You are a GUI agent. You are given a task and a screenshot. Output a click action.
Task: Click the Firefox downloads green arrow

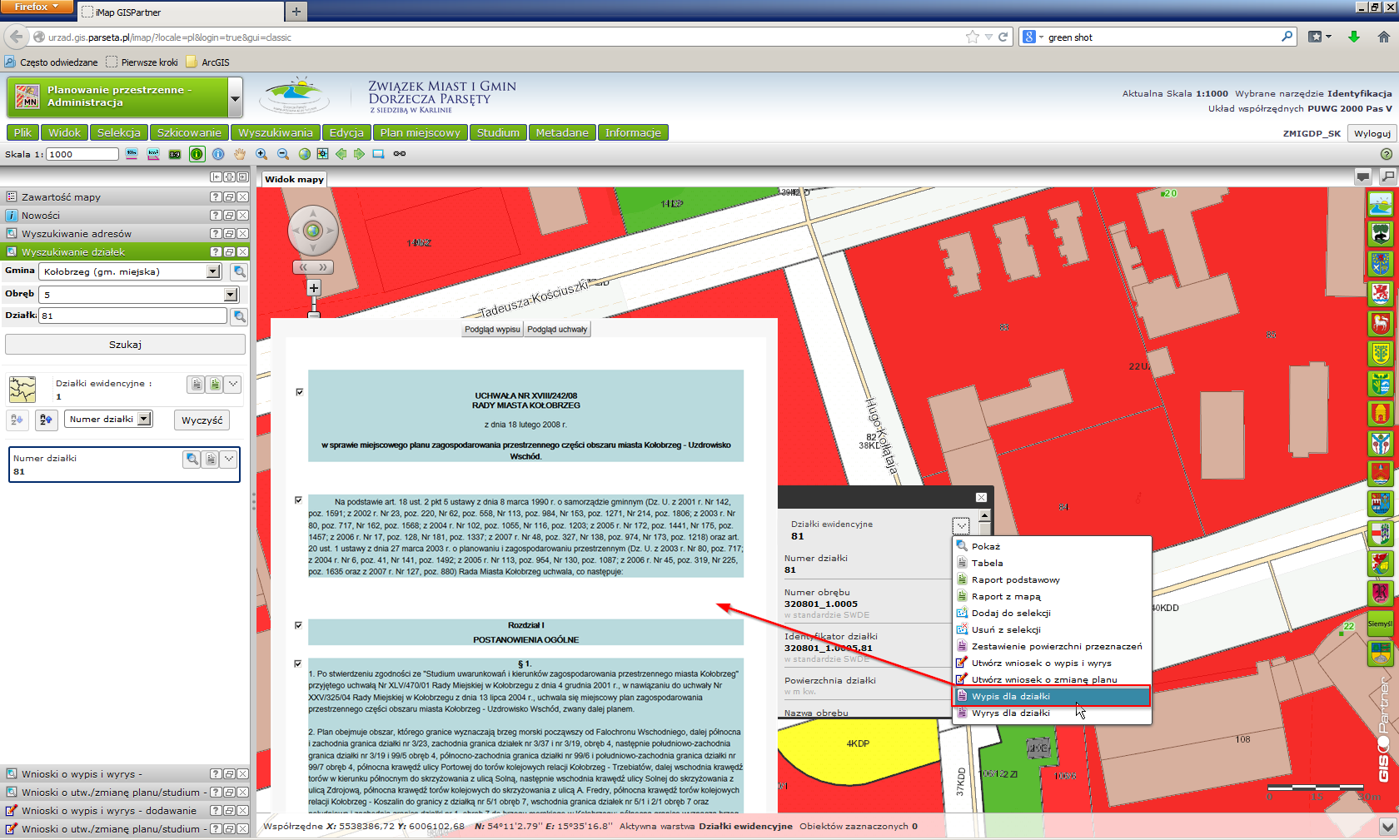click(1354, 37)
